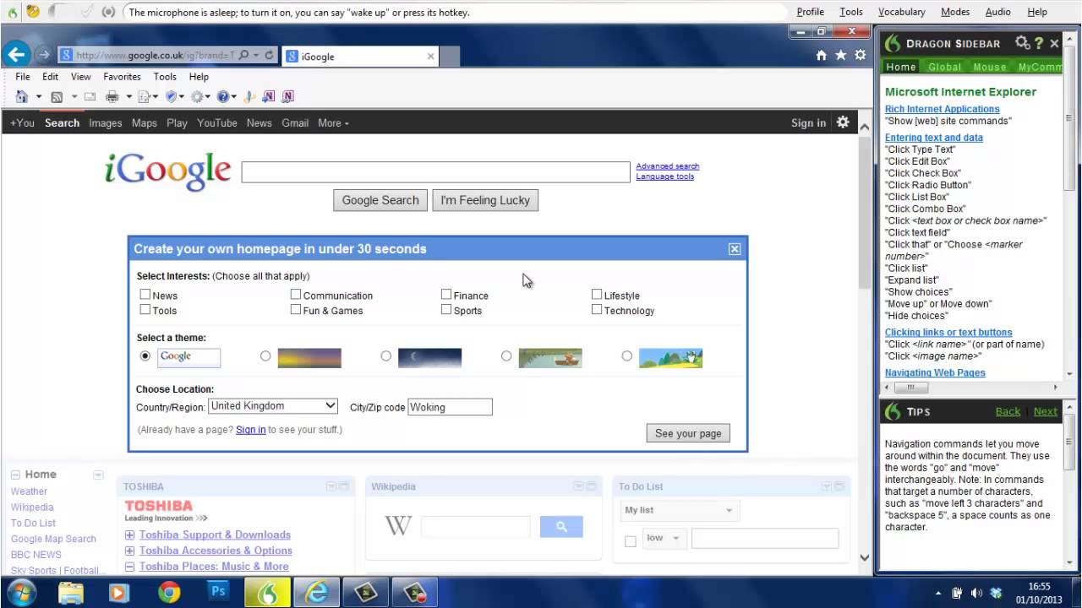Viewport: 1082px width, 608px height.
Task: Expand Toshiba Accessories & Options
Action: [x=129, y=551]
